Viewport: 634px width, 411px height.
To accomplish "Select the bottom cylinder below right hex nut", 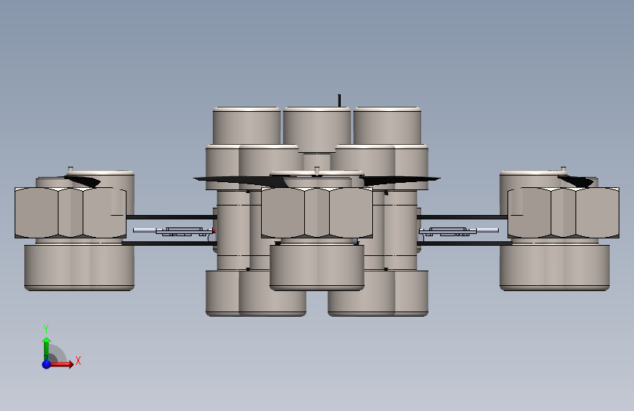I will pyautogui.click(x=554, y=268).
